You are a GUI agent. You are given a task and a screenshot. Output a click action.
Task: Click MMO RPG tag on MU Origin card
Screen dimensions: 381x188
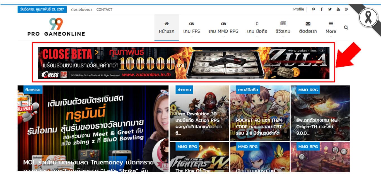[x=308, y=90]
